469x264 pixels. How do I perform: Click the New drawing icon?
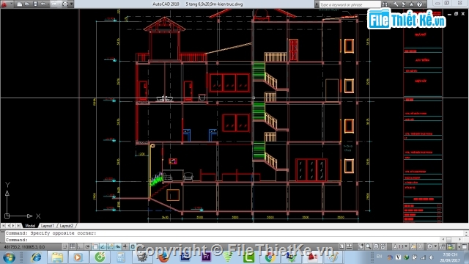20,4
